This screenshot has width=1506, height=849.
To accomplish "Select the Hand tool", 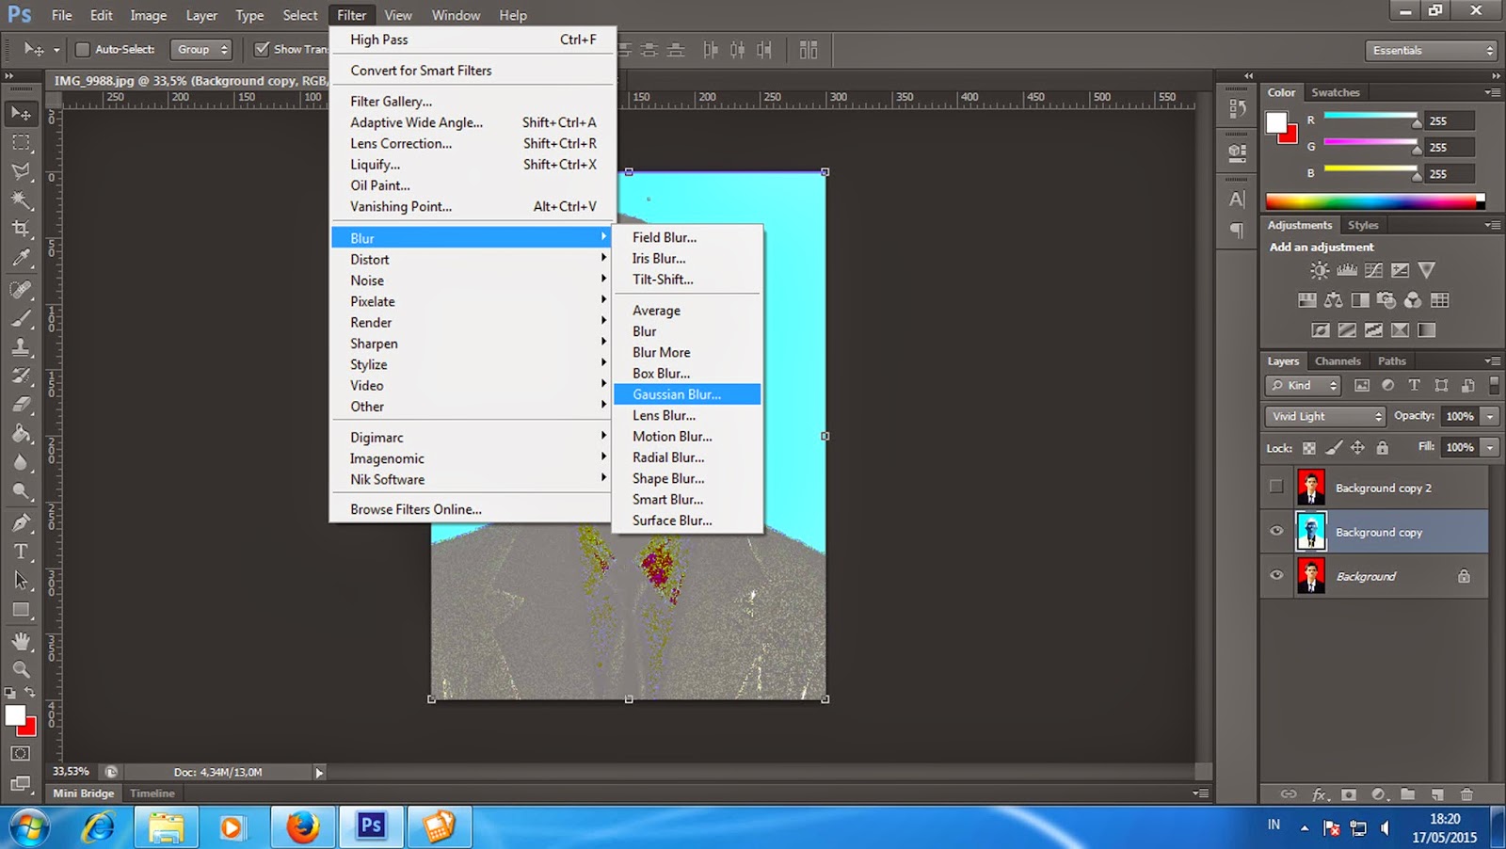I will click(x=21, y=641).
